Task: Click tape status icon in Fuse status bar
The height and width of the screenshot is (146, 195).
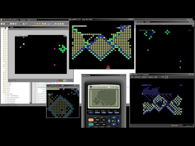Action: [x=65, y=81]
